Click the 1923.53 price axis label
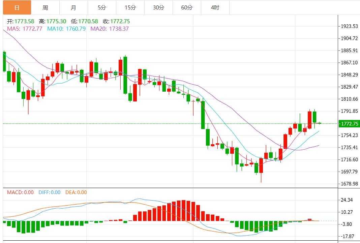The height and width of the screenshot is (243, 360). pos(349,26)
